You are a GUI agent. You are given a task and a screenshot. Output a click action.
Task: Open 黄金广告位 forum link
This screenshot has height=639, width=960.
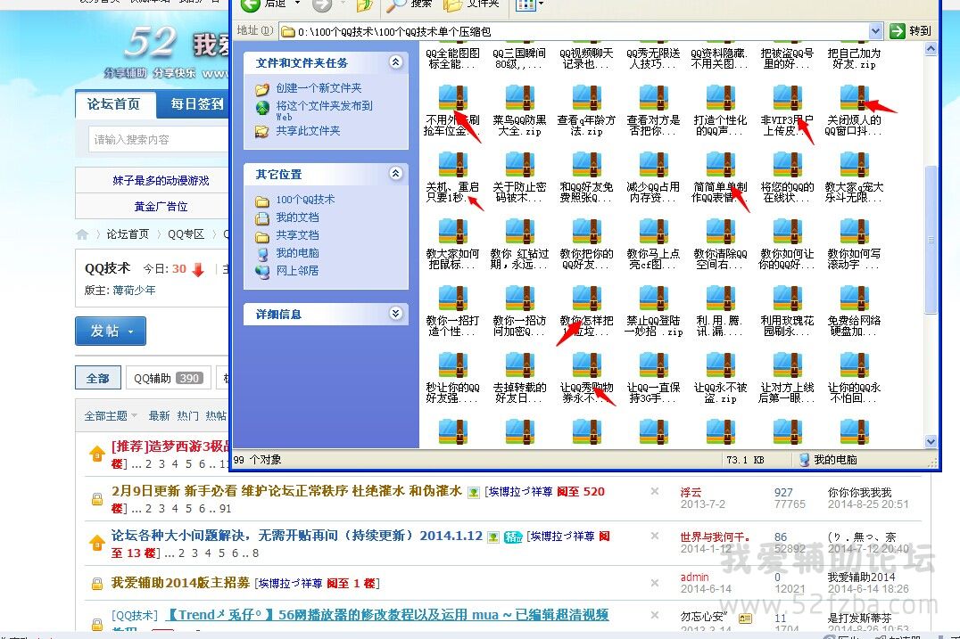coord(161,207)
